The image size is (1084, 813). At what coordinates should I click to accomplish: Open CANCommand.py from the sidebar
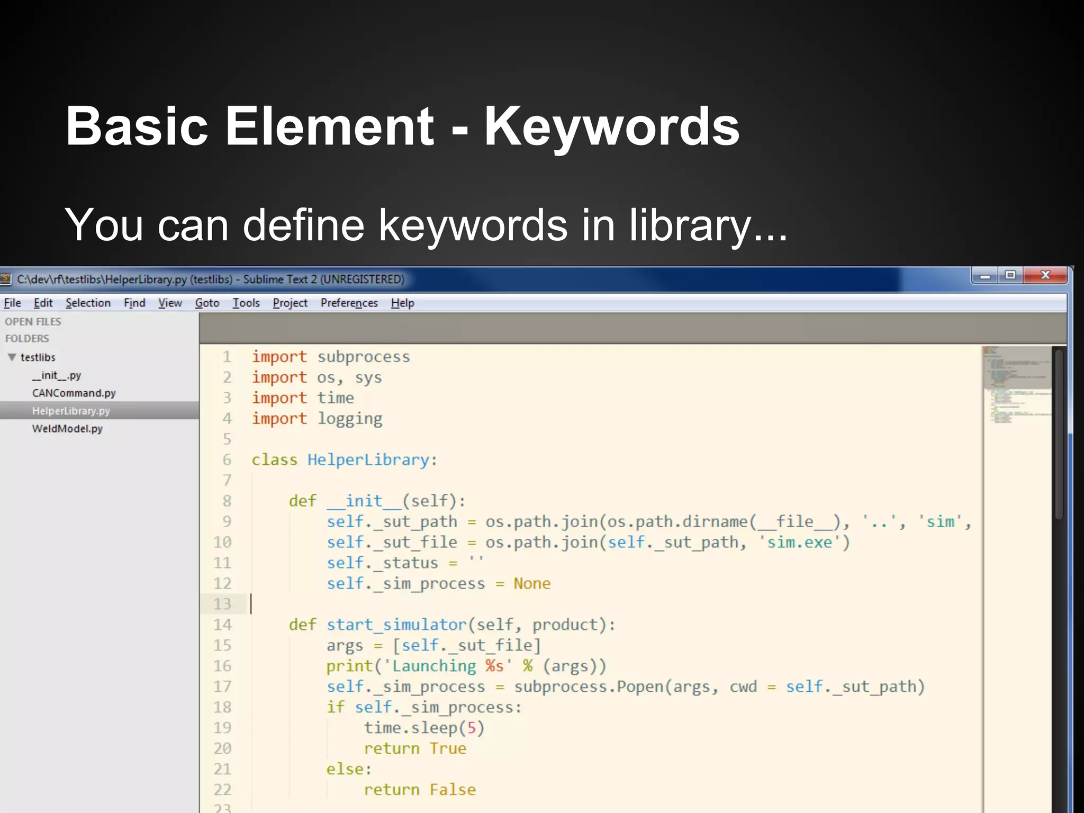(74, 393)
